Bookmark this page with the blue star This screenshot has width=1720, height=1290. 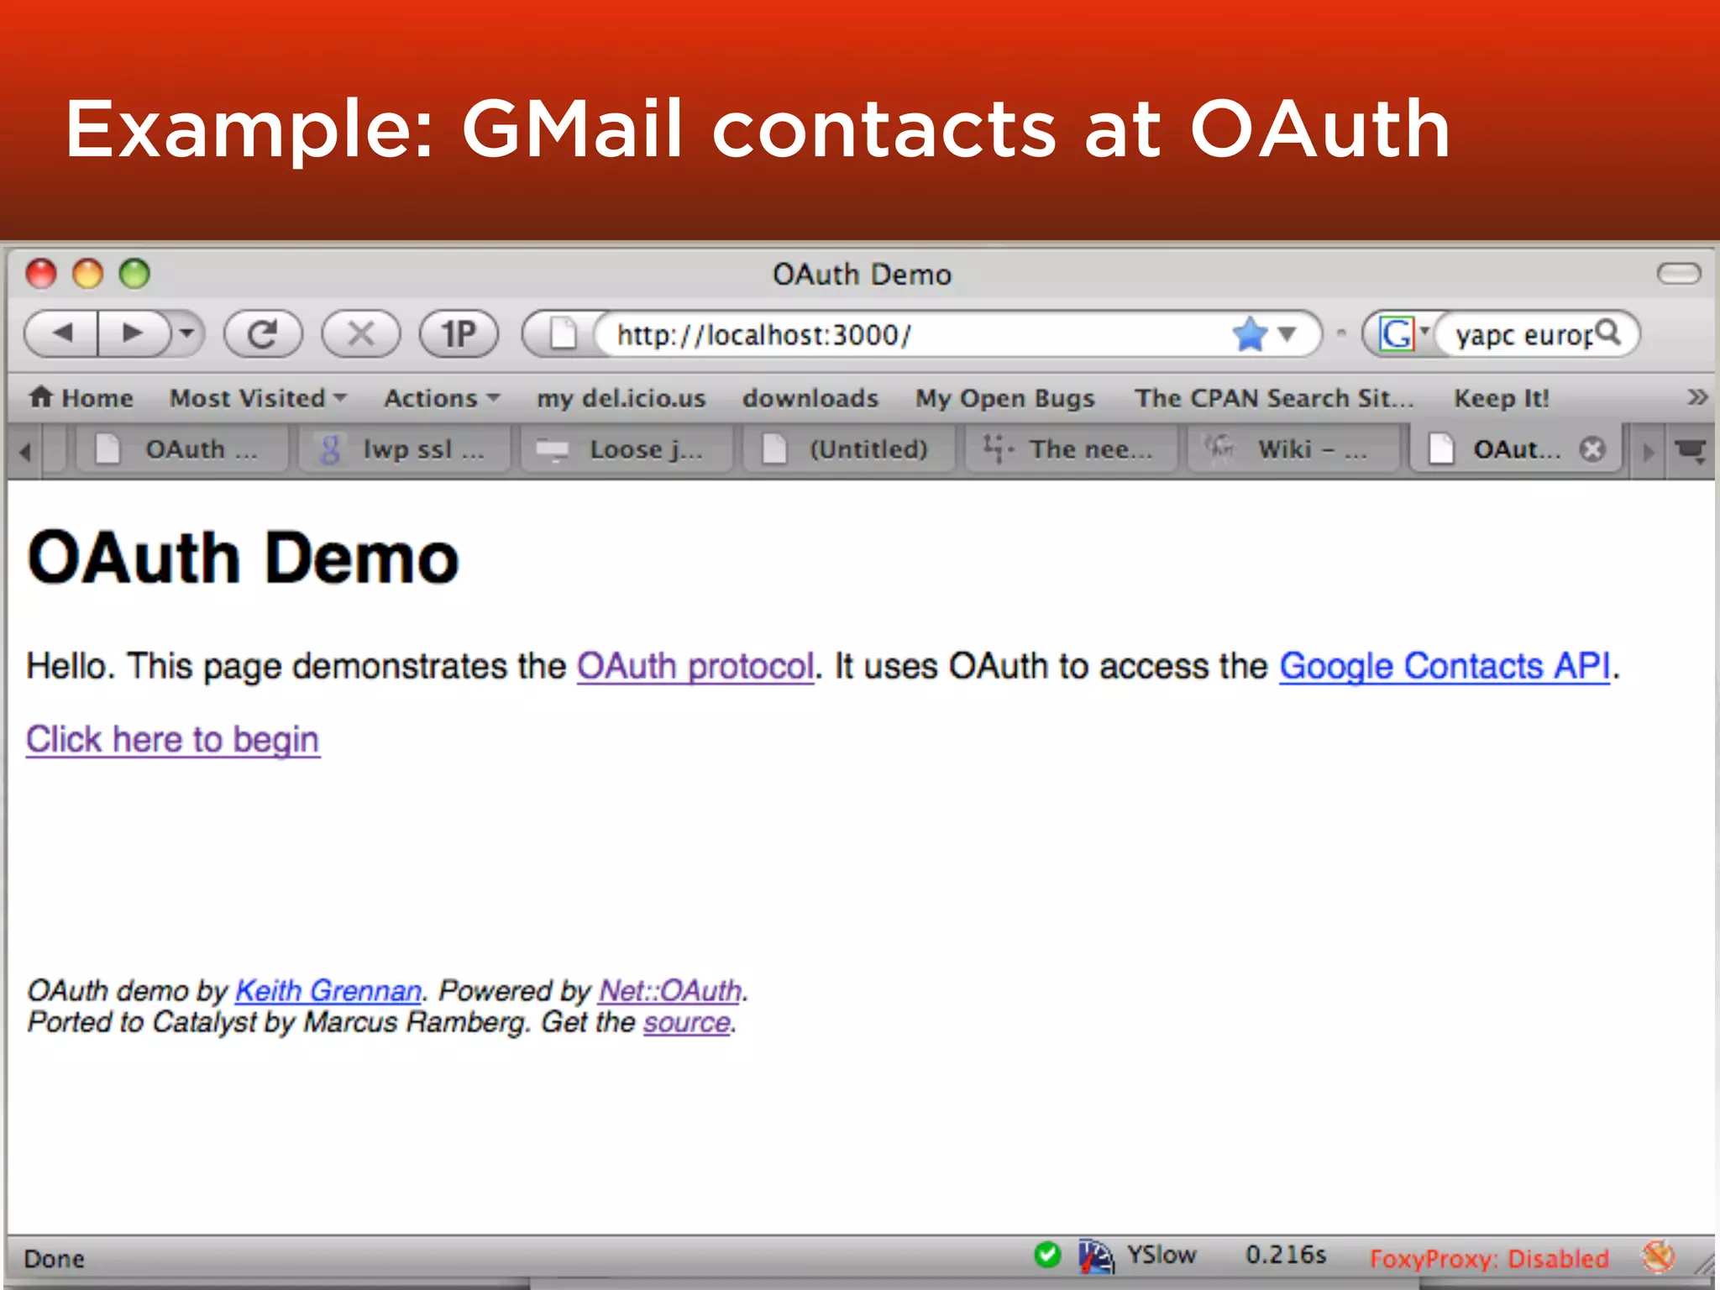[x=1250, y=334]
